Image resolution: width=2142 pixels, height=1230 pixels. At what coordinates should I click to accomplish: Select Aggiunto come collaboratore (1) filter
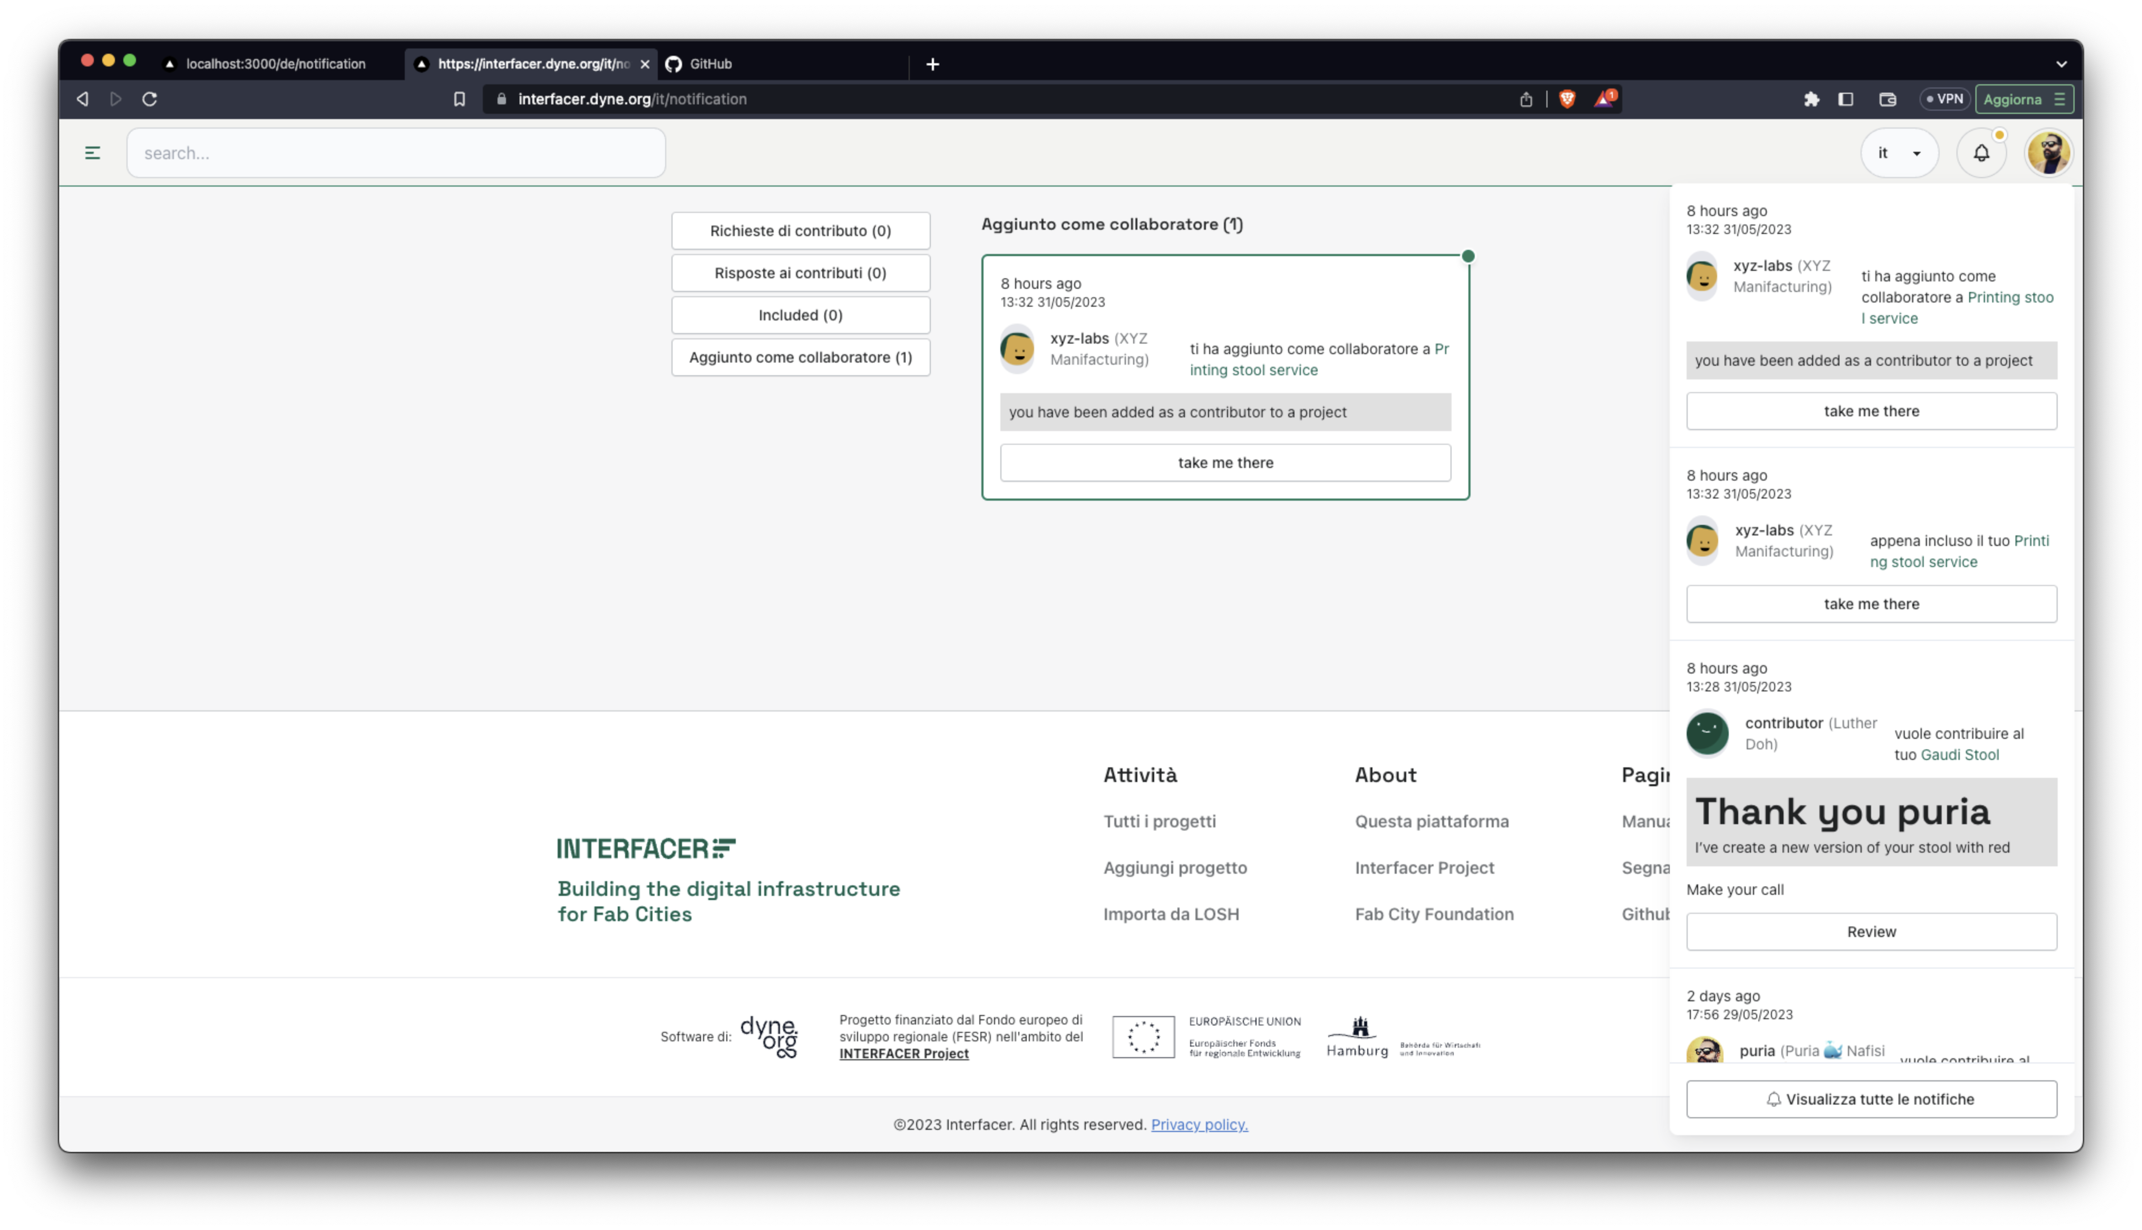coord(800,357)
